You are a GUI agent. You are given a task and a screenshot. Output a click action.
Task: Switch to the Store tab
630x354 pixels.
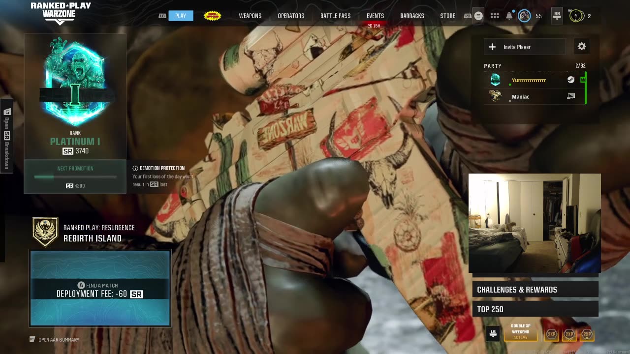pos(447,16)
